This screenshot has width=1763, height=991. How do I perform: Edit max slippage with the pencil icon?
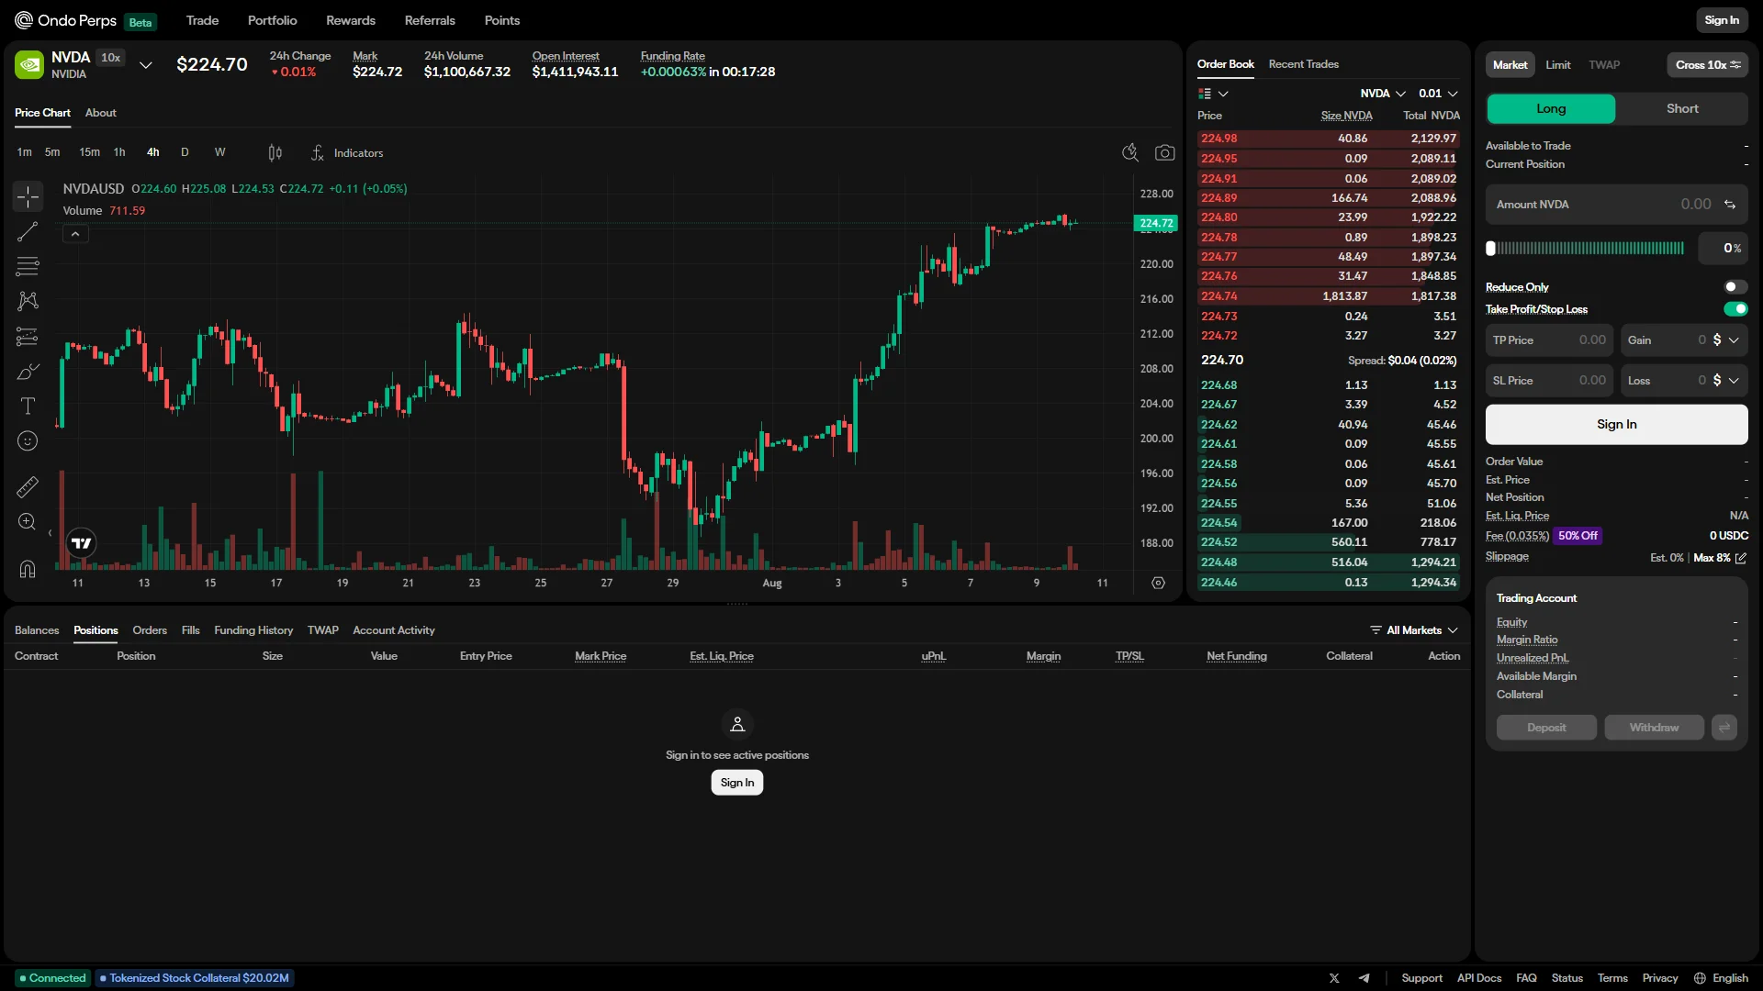point(1741,558)
